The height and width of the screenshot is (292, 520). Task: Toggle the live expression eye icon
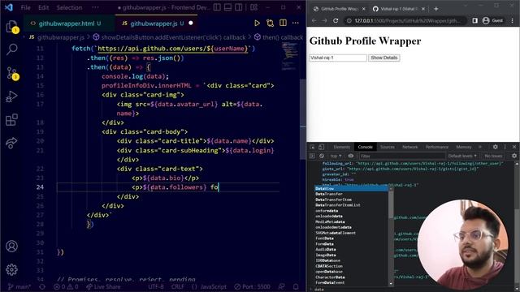click(x=351, y=156)
